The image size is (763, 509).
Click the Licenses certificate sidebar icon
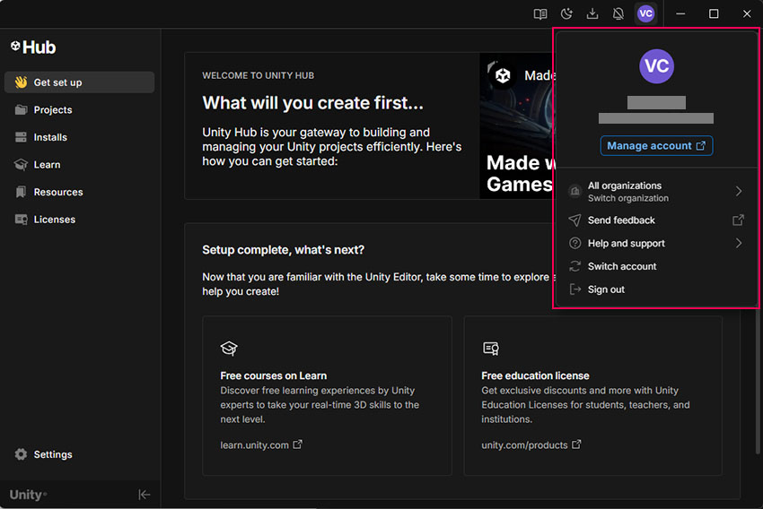(21, 220)
